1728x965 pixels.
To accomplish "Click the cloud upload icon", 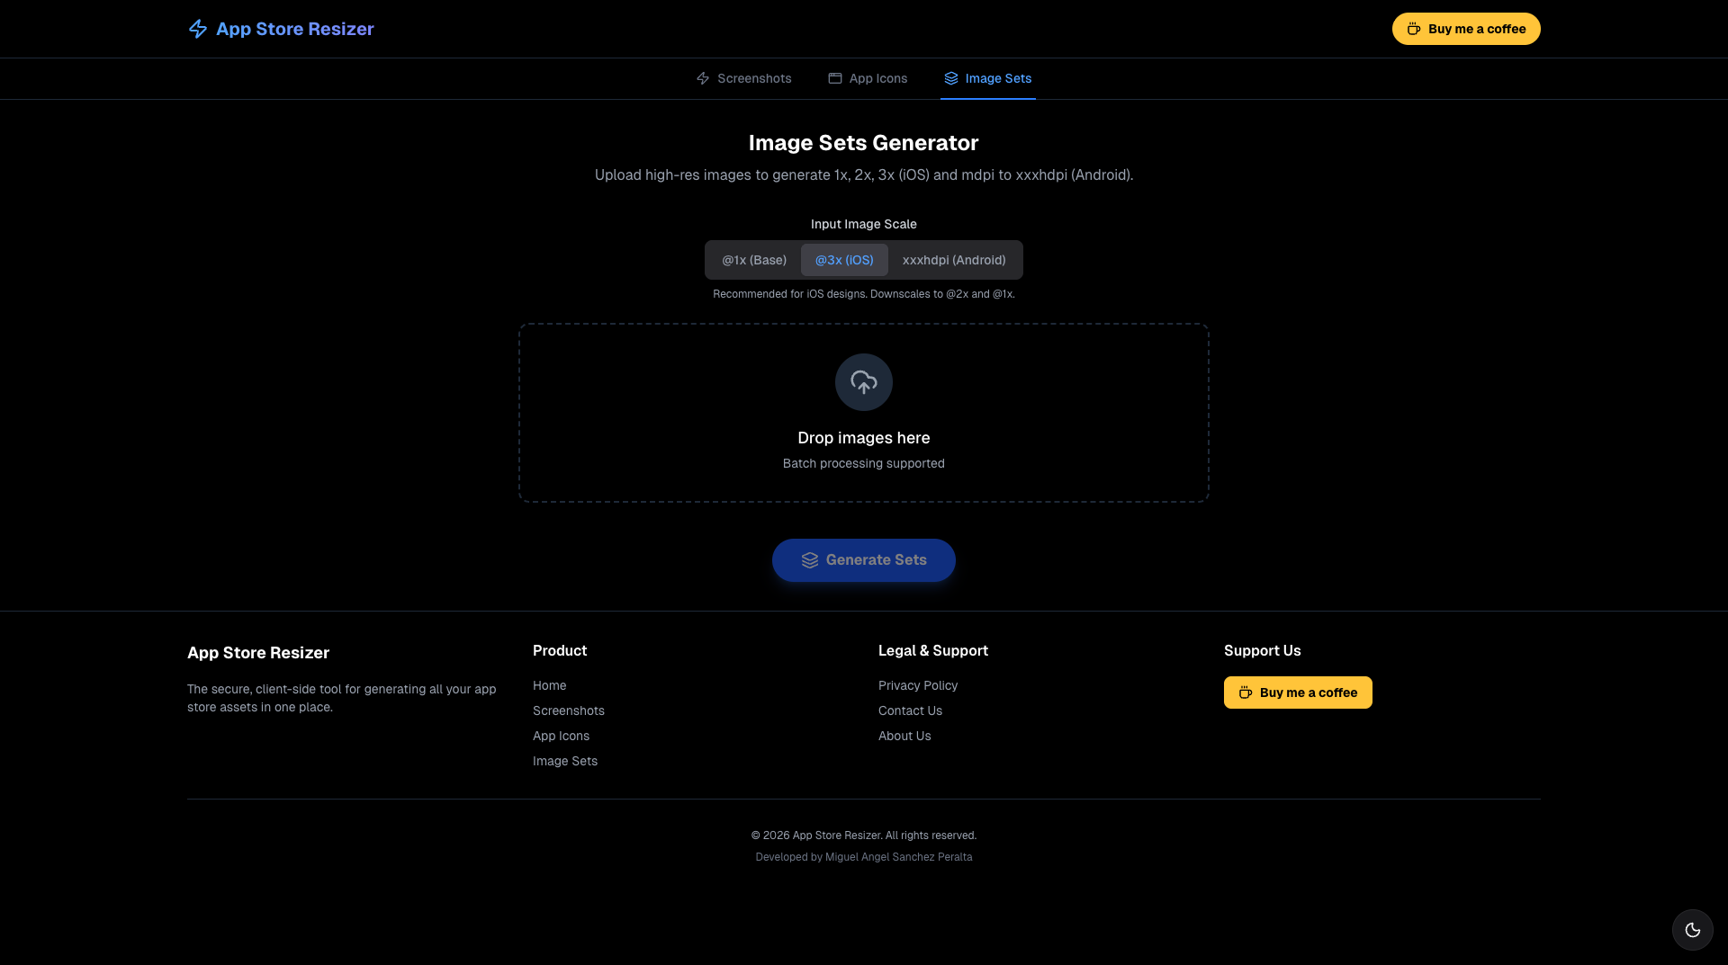I will click(x=864, y=382).
